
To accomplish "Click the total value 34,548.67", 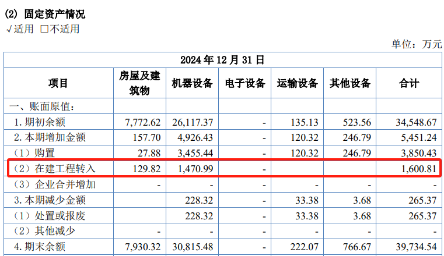I will coord(416,123).
